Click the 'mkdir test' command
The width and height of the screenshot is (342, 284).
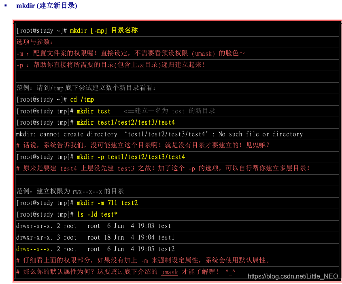[93, 111]
